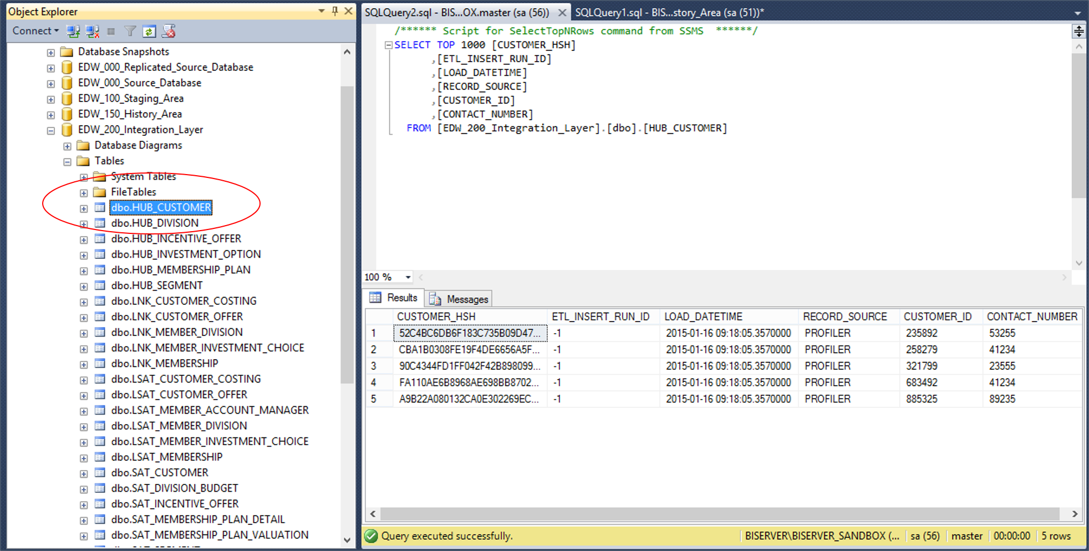Refresh the Object Explorer tree
This screenshot has width=1089, height=551.
149,31
